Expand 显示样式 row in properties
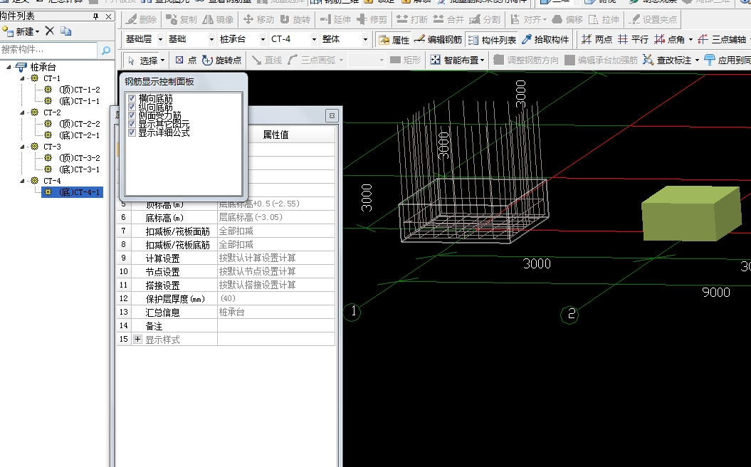The width and height of the screenshot is (751, 467). (138, 339)
